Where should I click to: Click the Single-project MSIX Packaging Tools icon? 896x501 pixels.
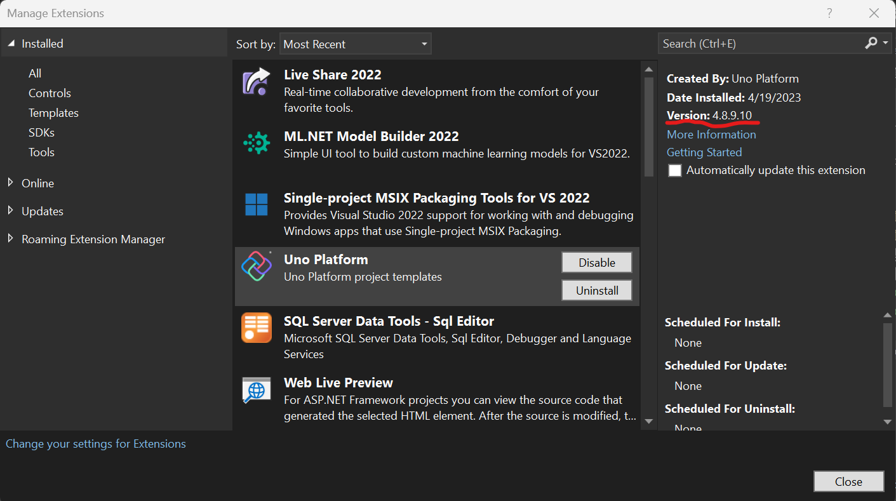coord(257,205)
